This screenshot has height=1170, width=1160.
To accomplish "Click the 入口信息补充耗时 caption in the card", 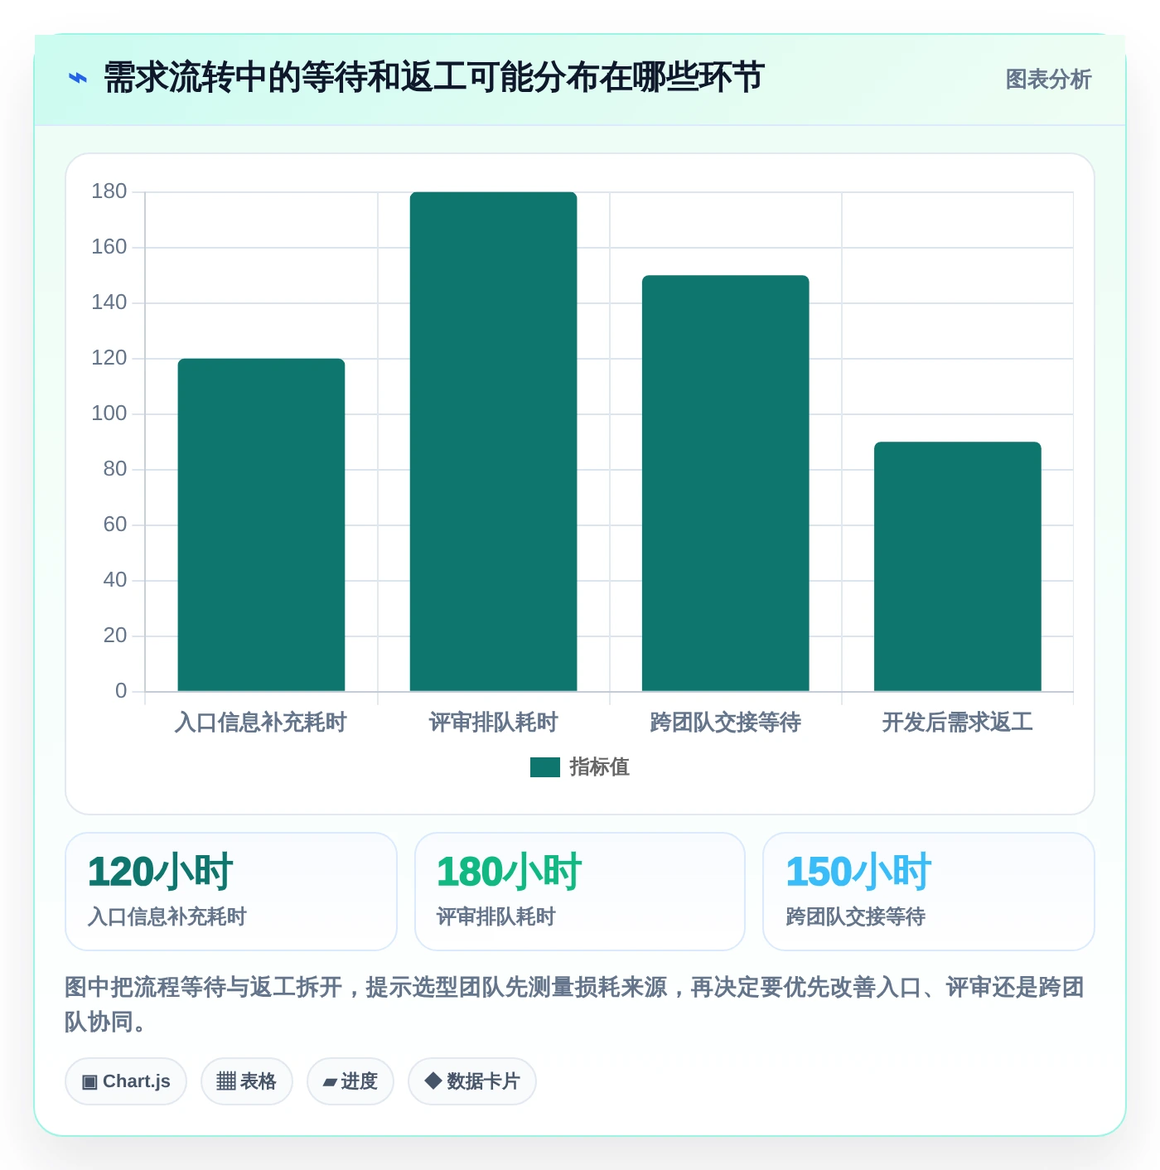I will pyautogui.click(x=167, y=916).
